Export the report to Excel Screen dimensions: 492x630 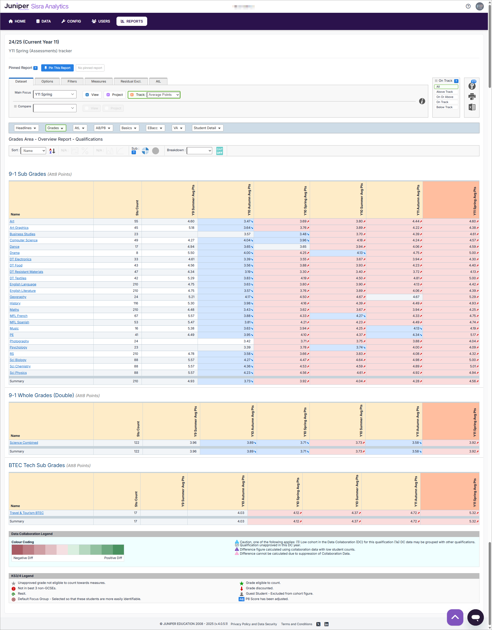(x=472, y=107)
